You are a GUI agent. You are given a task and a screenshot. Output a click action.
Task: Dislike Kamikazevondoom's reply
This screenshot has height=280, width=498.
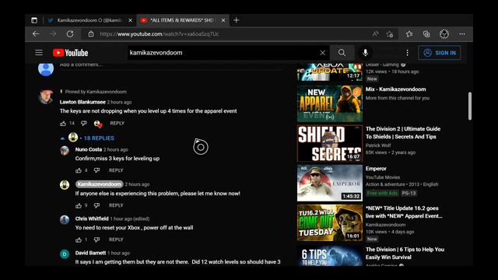tap(96, 205)
